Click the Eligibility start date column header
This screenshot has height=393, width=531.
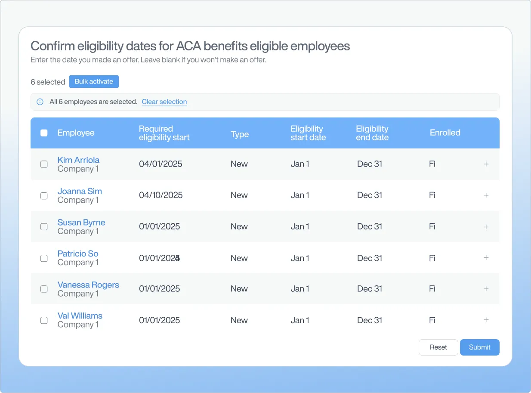308,133
